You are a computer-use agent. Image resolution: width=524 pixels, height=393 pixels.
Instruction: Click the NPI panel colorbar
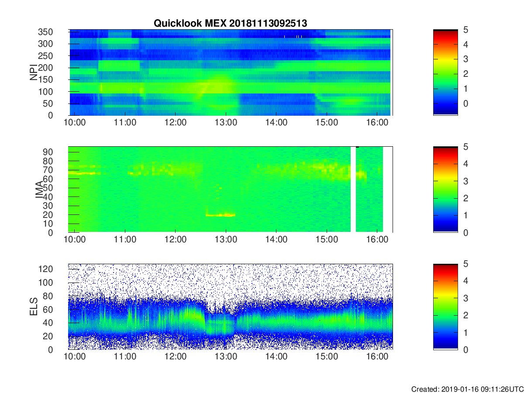445,72
